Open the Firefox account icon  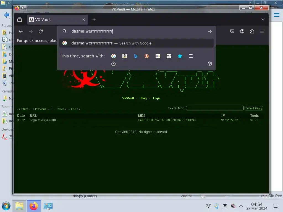pyautogui.click(x=242, y=31)
